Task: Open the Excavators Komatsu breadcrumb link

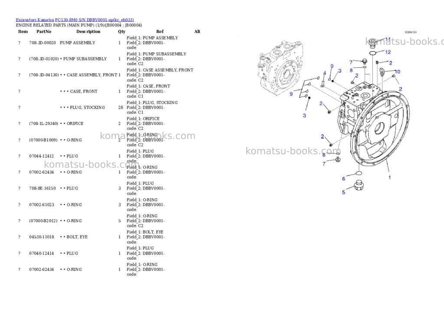Action: point(35,20)
